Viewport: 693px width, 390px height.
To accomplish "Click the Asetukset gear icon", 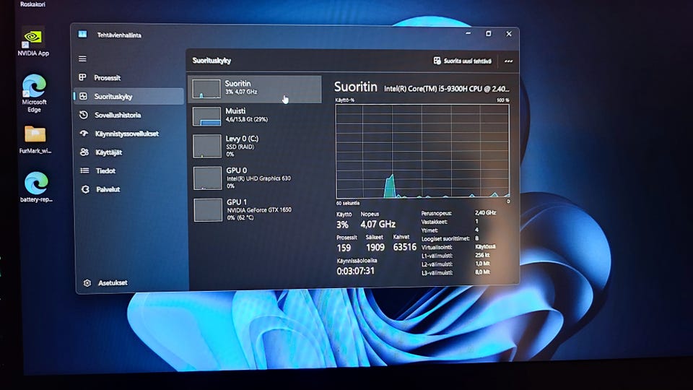I will pos(87,283).
